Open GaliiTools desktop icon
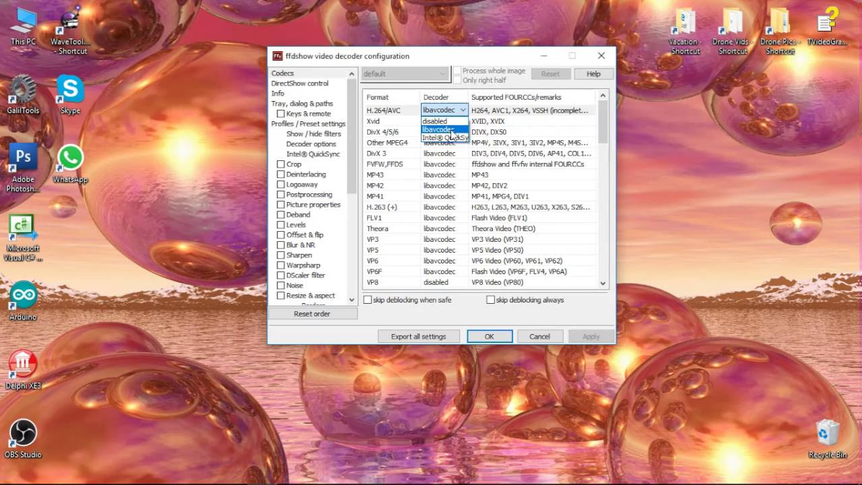Image resolution: width=862 pixels, height=485 pixels. point(23,95)
